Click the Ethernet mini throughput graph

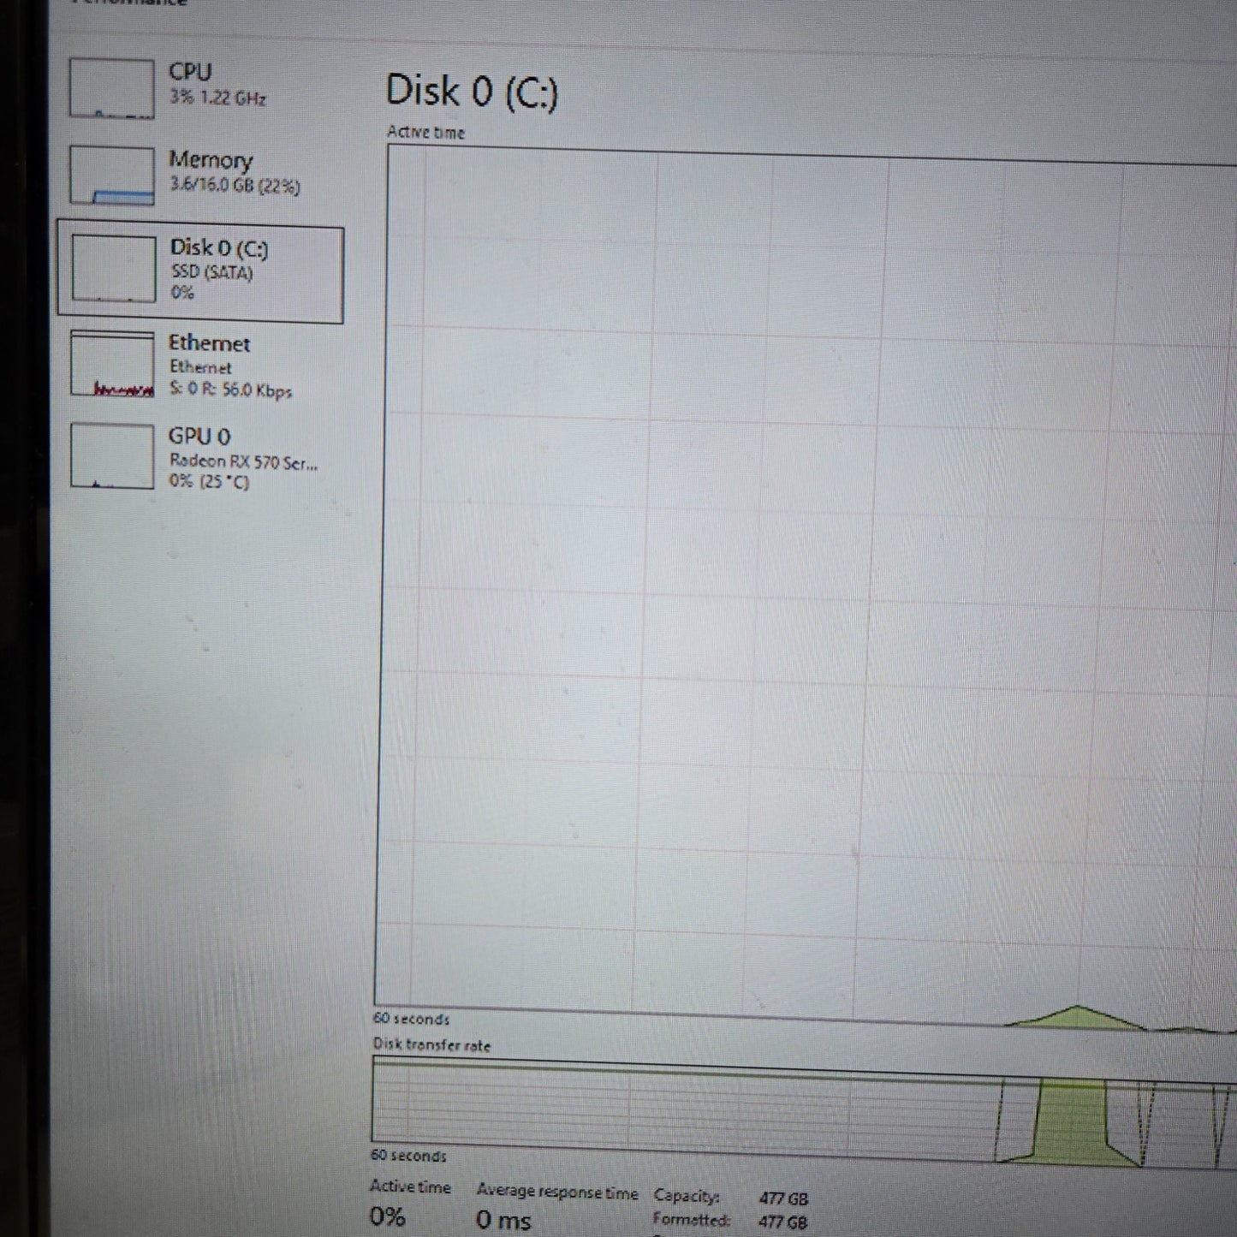(x=112, y=364)
